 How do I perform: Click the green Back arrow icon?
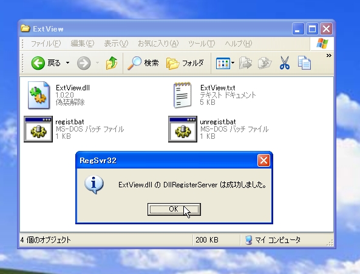38,63
